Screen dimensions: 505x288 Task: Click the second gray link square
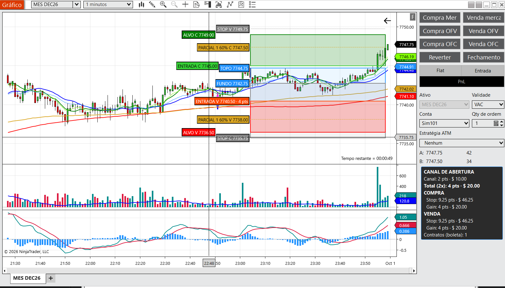[479, 4]
